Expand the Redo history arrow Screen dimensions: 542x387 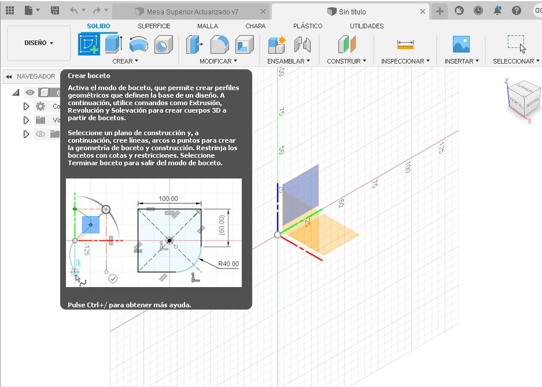[106, 10]
